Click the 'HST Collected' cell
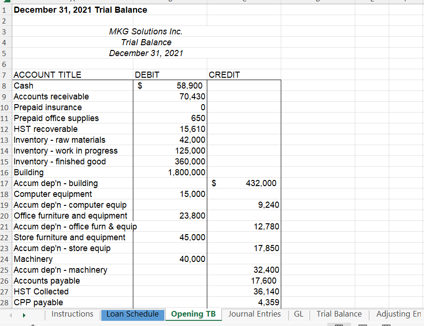 click(73, 292)
